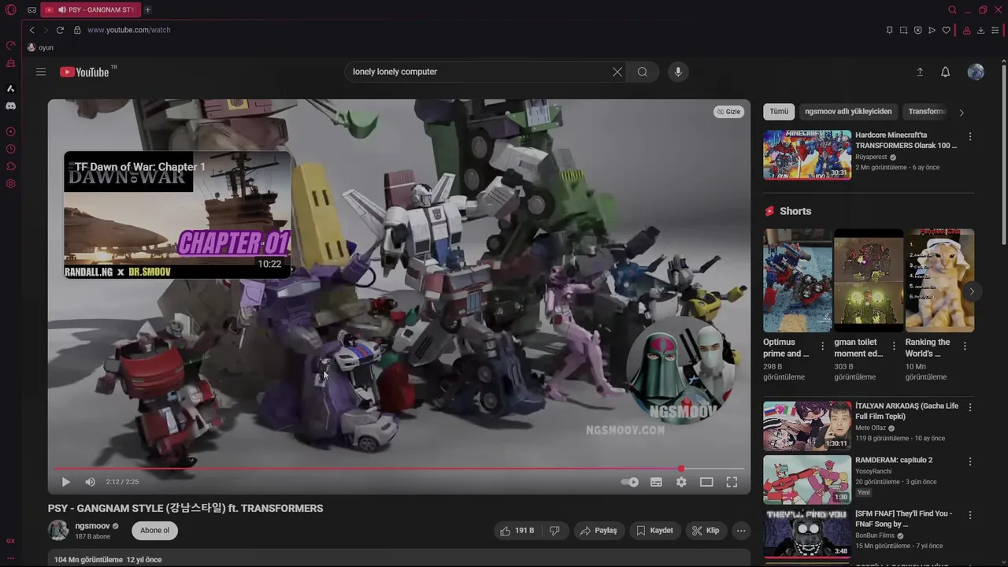1008x567 pixels.
Task: Subscribe with the 'Abone ol' button
Action: [x=154, y=530]
